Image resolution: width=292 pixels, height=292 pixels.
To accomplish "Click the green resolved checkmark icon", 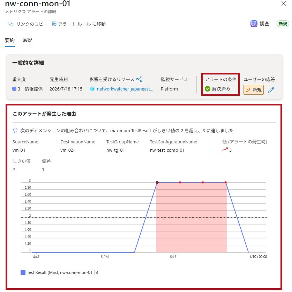I will point(208,89).
